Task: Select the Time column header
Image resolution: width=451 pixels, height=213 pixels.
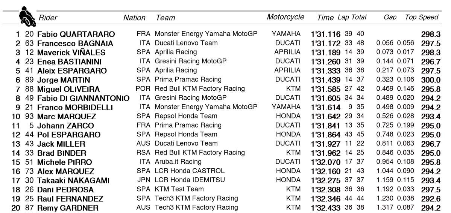Action: coord(325,18)
